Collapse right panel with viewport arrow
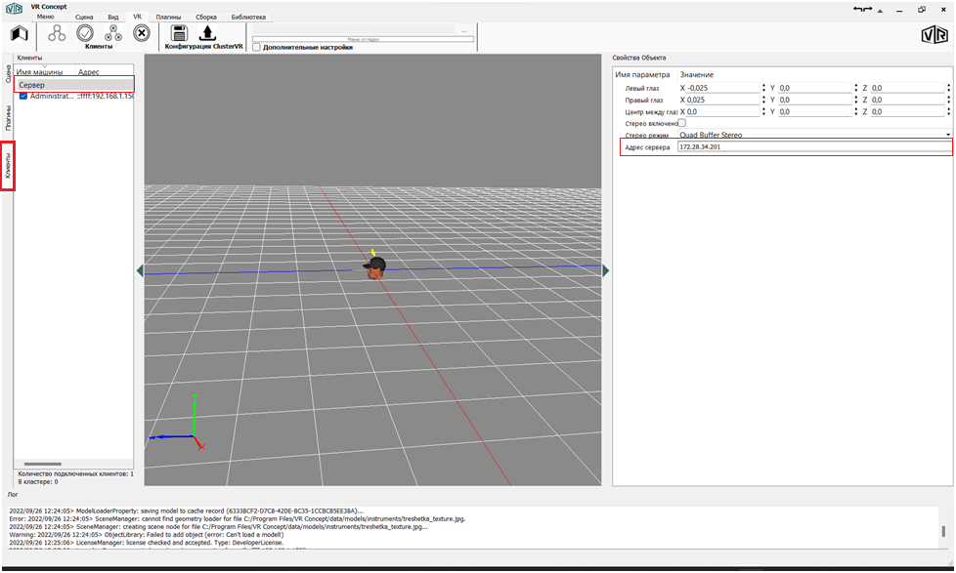 click(605, 271)
